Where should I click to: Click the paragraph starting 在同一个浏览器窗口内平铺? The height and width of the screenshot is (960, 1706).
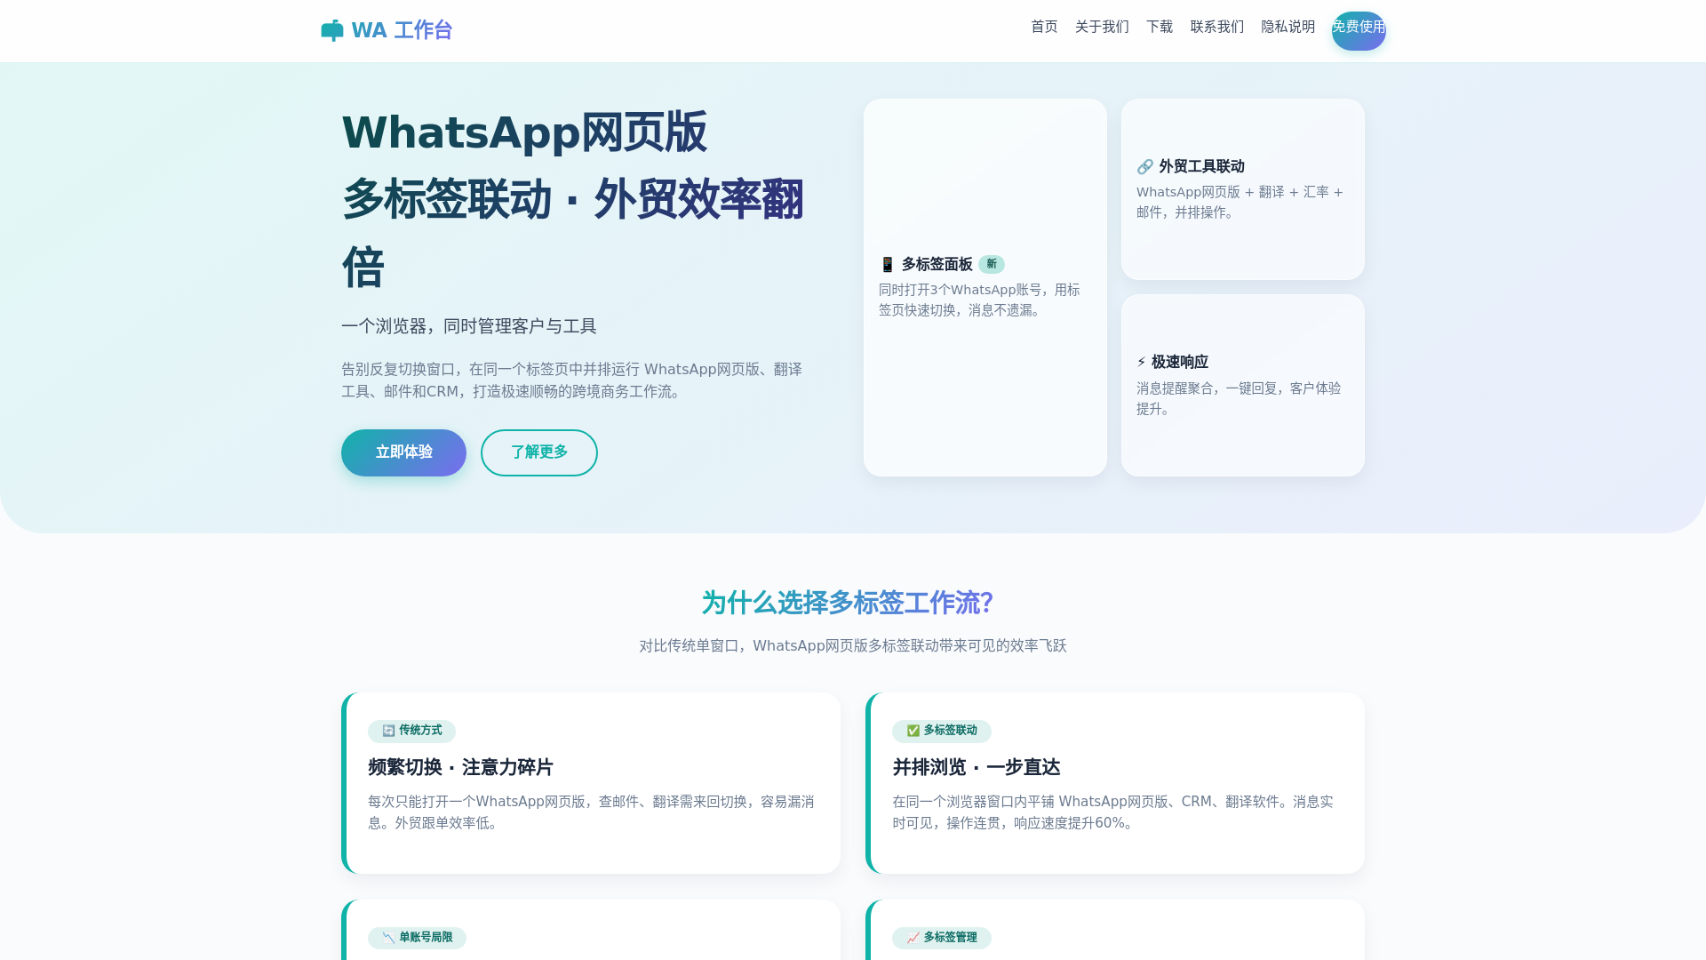(x=1112, y=812)
